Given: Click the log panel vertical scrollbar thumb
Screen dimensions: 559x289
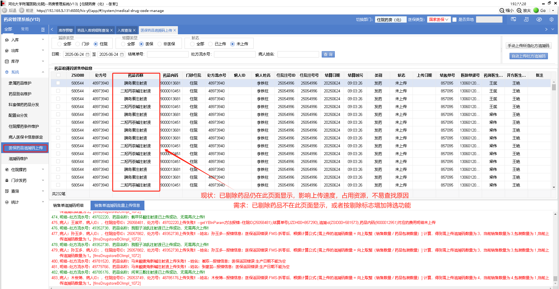Looking at the screenshot, I should (x=556, y=278).
